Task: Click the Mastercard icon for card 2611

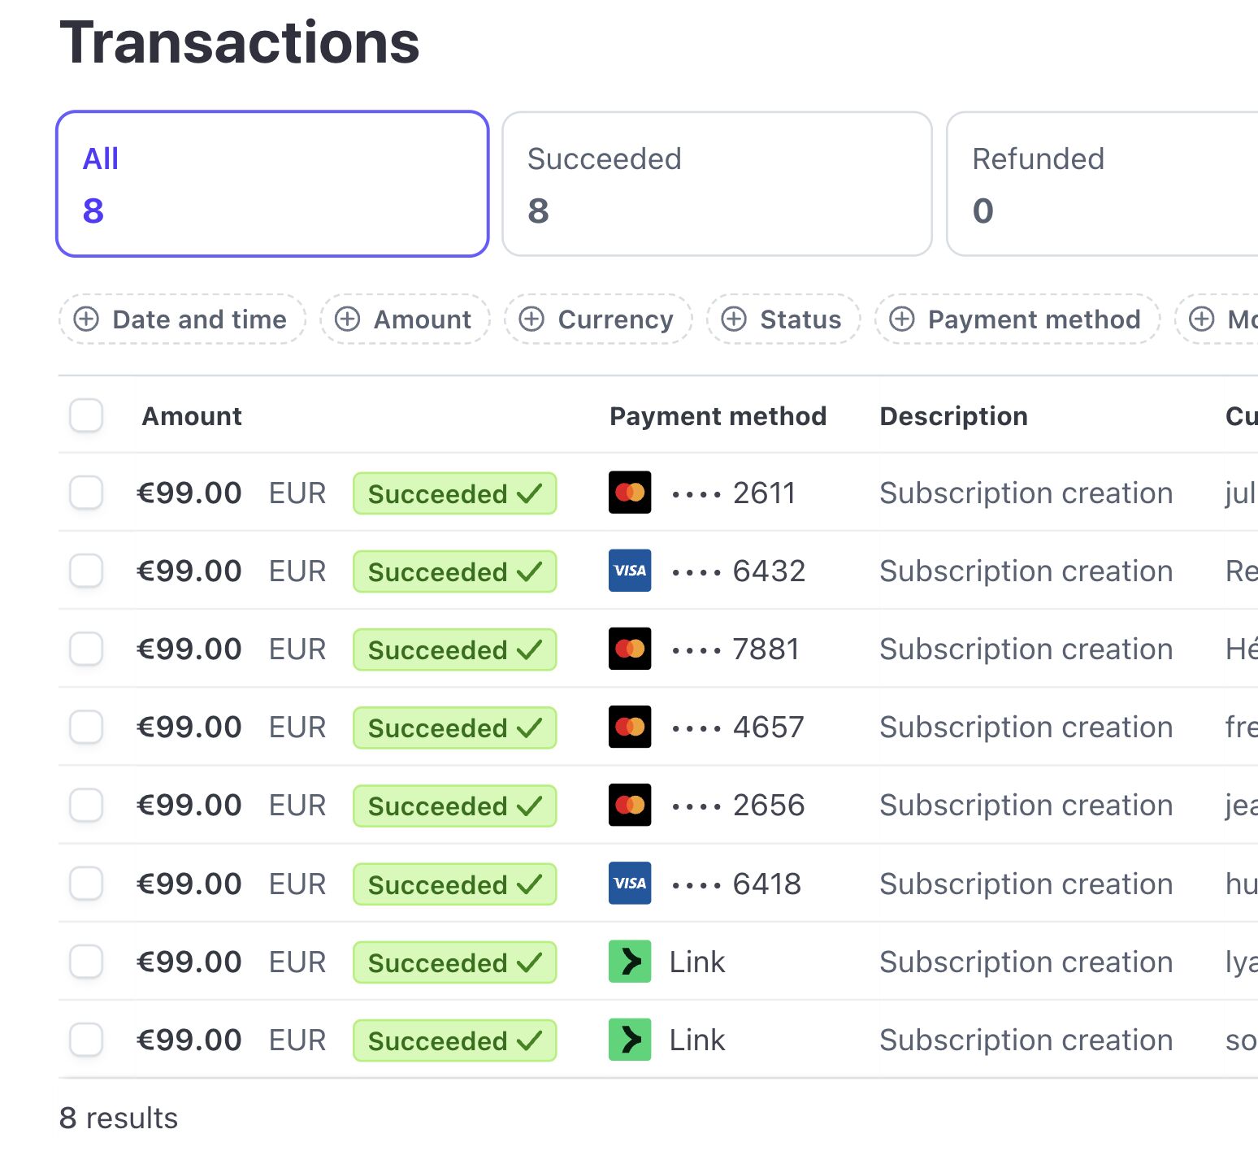Action: click(629, 493)
